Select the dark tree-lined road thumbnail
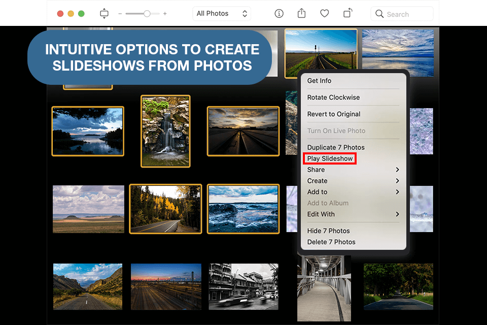 399,287
